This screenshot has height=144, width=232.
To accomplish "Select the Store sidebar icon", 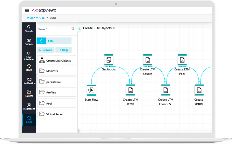I will (29, 119).
